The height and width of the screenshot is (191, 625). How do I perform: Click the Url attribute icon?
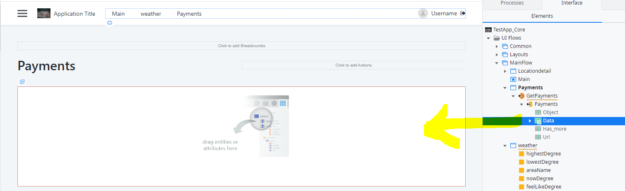[x=538, y=137]
